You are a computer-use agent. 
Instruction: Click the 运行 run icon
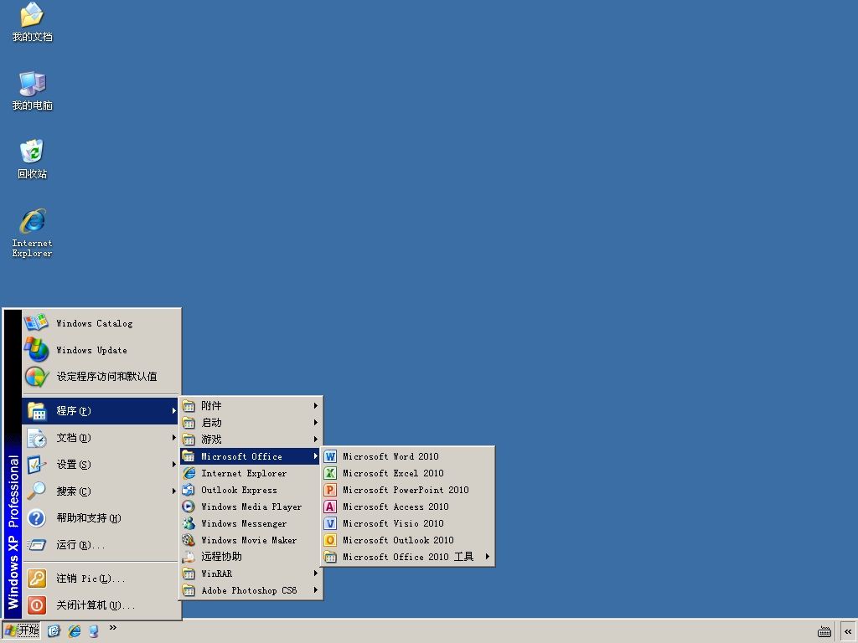[x=37, y=544]
